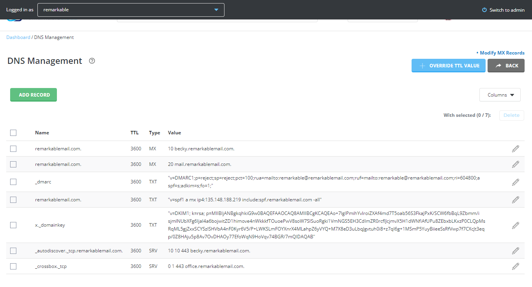Viewport: 532px width, 287px height.
Task: Toggle the select-all checkbox in table header
Action: [x=13, y=133]
